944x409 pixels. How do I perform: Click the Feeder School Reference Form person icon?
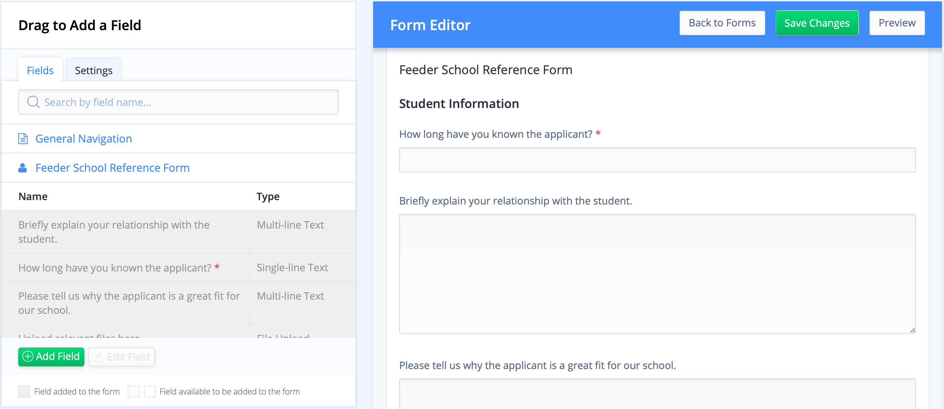click(x=23, y=168)
